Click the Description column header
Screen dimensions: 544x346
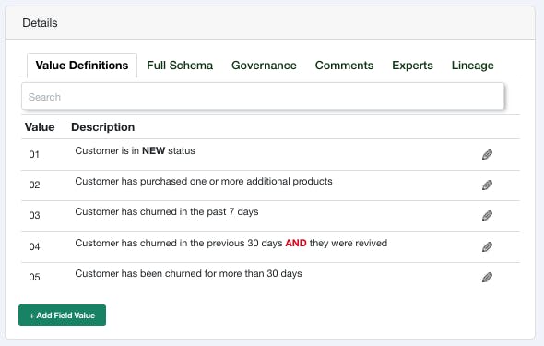point(103,127)
